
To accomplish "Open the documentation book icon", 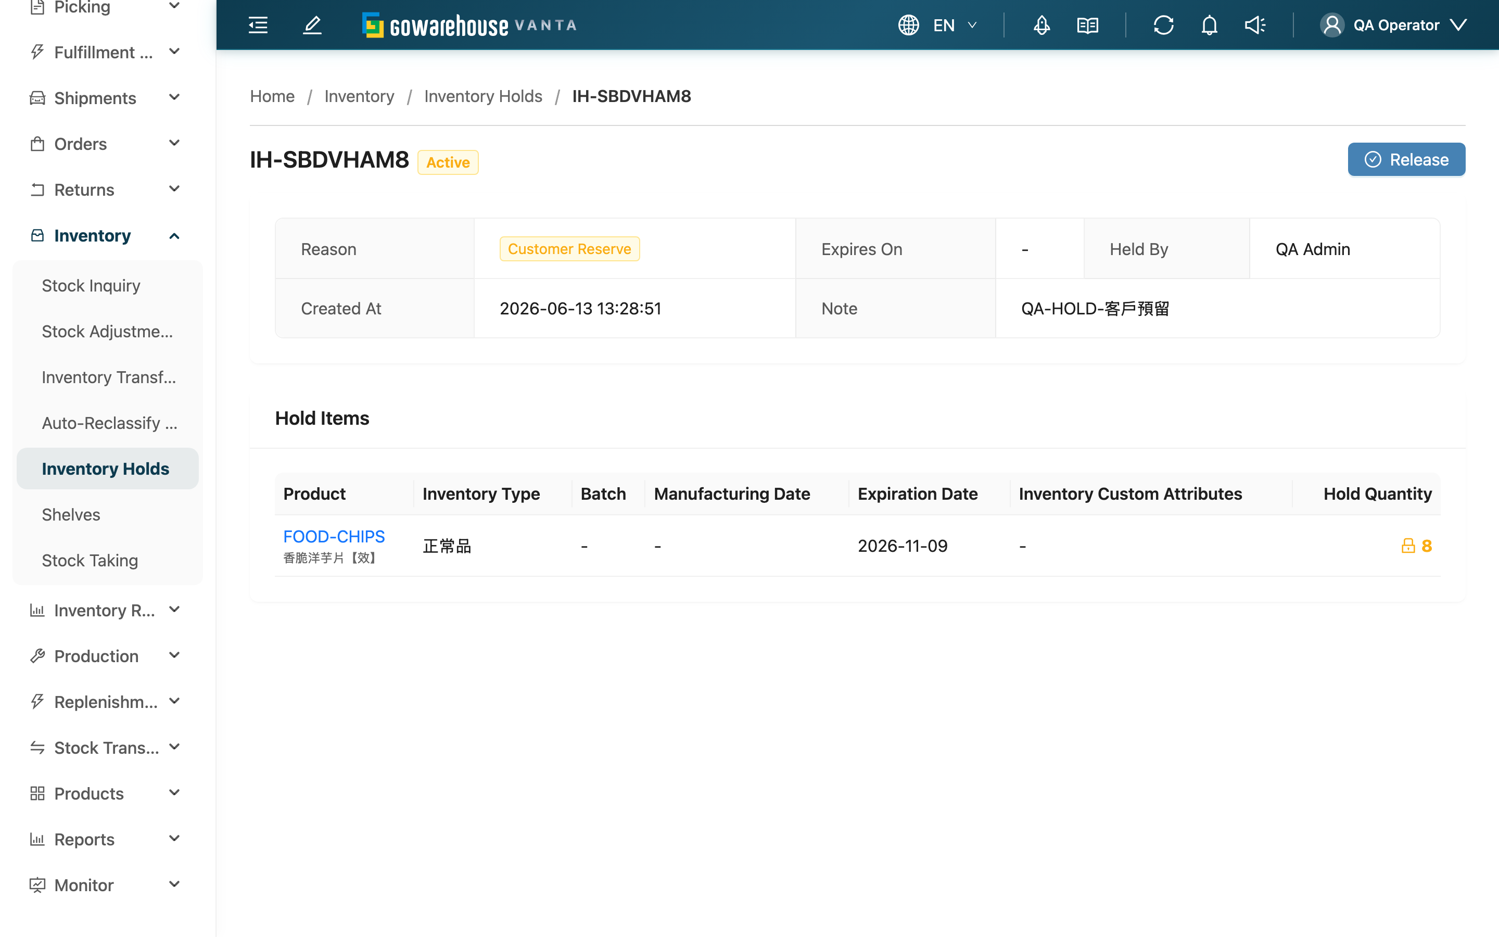I will tap(1087, 26).
